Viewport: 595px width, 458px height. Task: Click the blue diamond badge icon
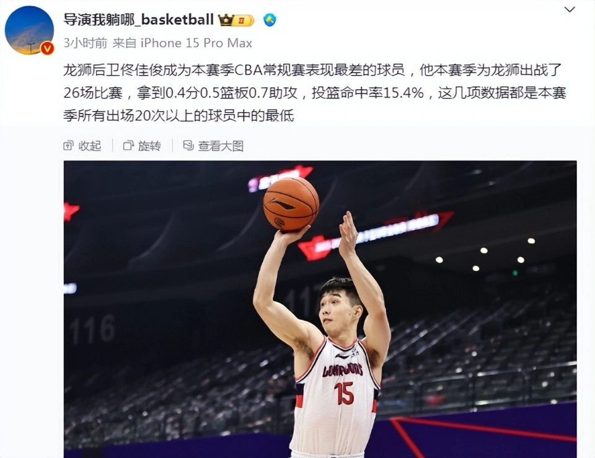coord(270,20)
